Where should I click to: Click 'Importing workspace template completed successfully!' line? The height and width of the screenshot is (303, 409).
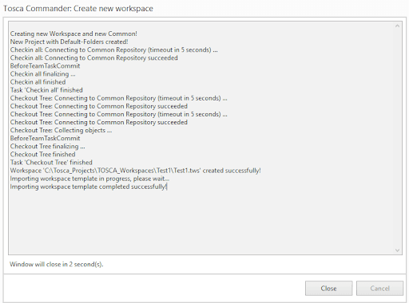(x=89, y=187)
